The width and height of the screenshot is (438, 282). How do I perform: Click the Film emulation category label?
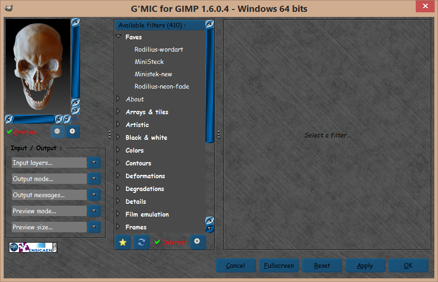(147, 214)
